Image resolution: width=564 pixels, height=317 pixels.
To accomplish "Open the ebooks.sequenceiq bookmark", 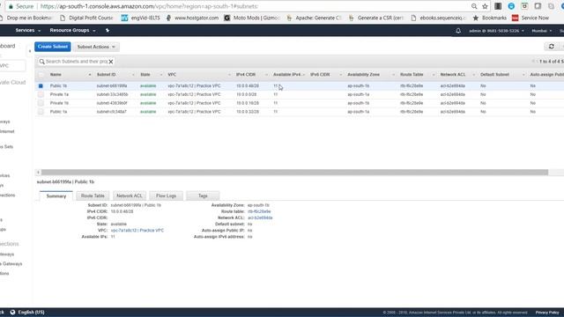I will tap(439, 18).
